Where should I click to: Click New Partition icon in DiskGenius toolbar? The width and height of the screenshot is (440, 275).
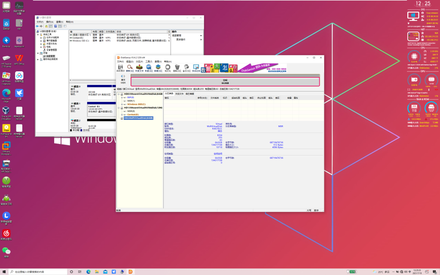(x=158, y=67)
